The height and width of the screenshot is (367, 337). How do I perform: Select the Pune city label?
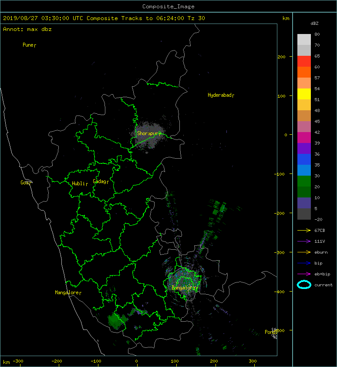(x=29, y=45)
